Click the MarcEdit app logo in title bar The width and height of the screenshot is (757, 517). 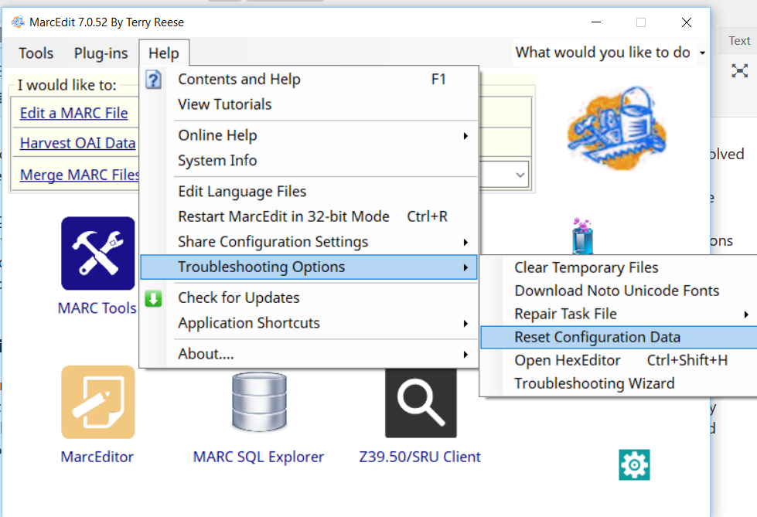point(18,22)
